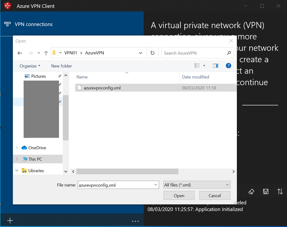The height and width of the screenshot is (227, 287).
Task: Sort files by Date modified column
Action: [x=196, y=77]
